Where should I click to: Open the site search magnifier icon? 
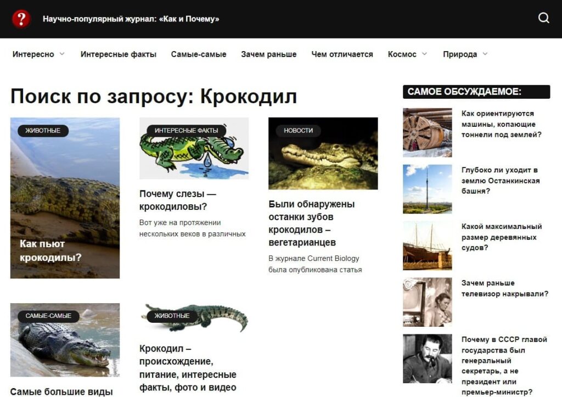point(543,18)
